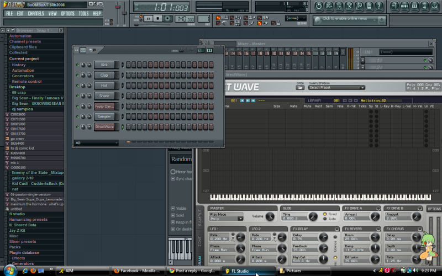Enable the FX Drive A power toggle

point(378,208)
